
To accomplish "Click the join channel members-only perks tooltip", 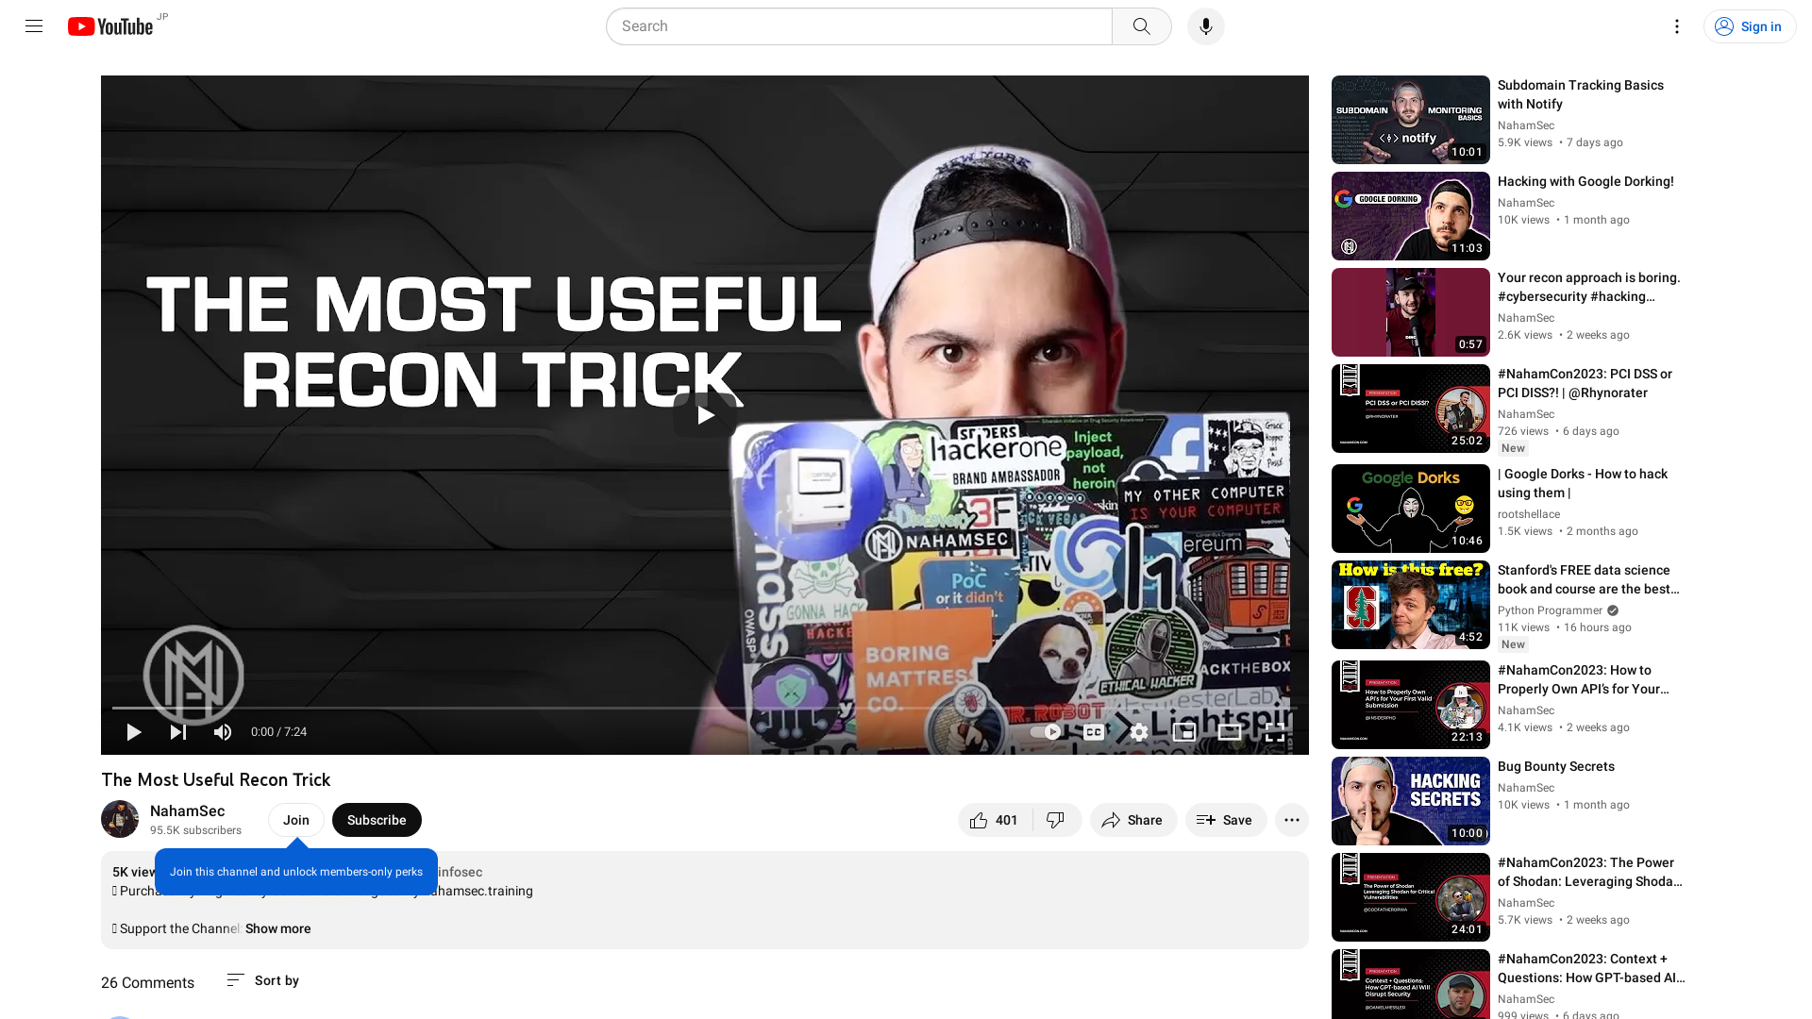I will click(x=296, y=872).
